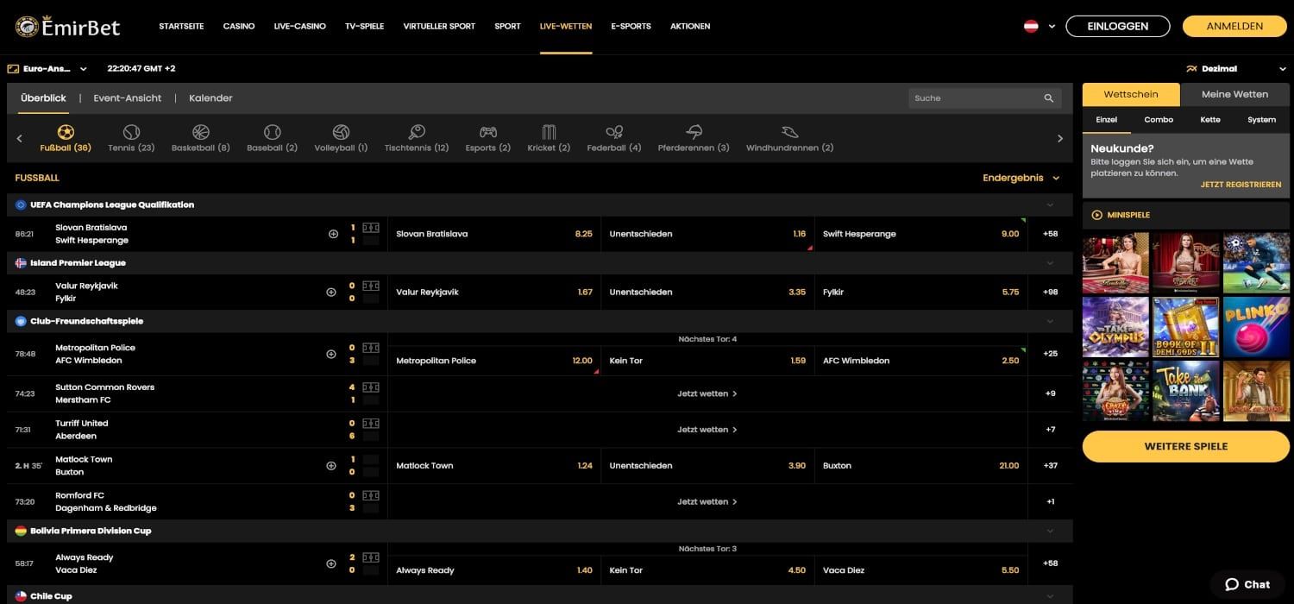Select the Tennis sport icon
Image resolution: width=1294 pixels, height=604 pixels.
click(x=131, y=133)
